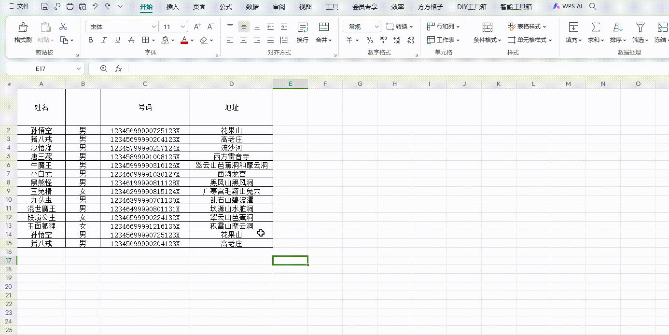Open the font name 宋体 dropdown
The width and height of the screenshot is (669, 335).
click(154, 27)
